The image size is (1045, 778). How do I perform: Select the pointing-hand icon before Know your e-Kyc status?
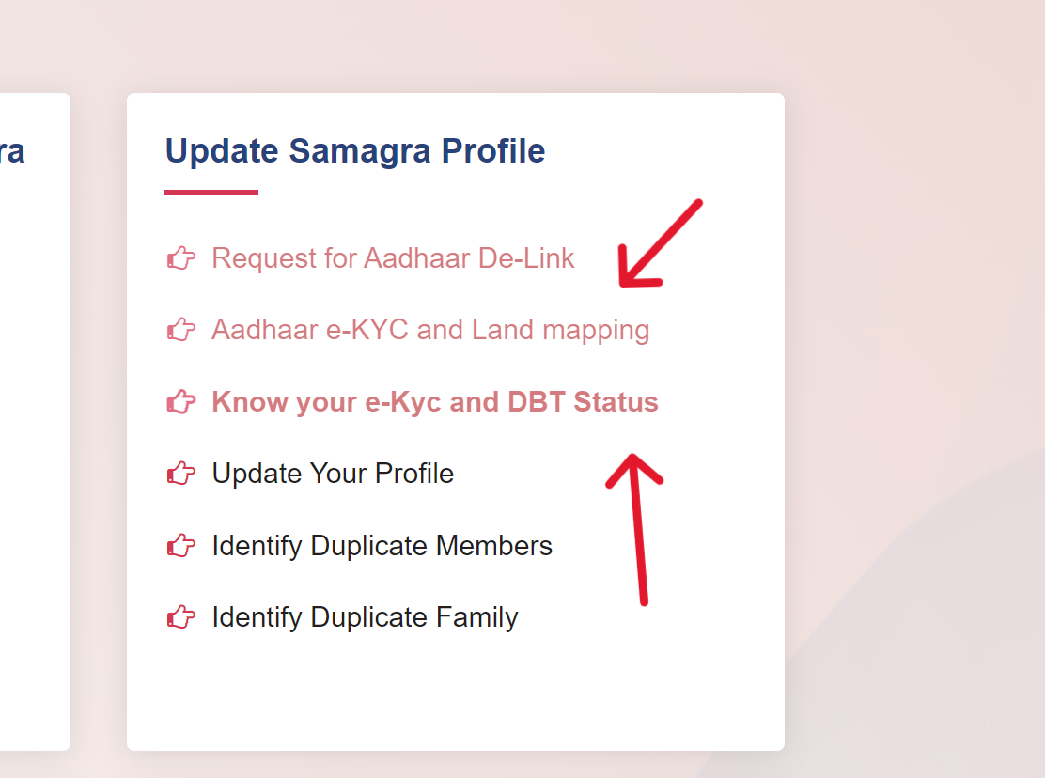179,401
